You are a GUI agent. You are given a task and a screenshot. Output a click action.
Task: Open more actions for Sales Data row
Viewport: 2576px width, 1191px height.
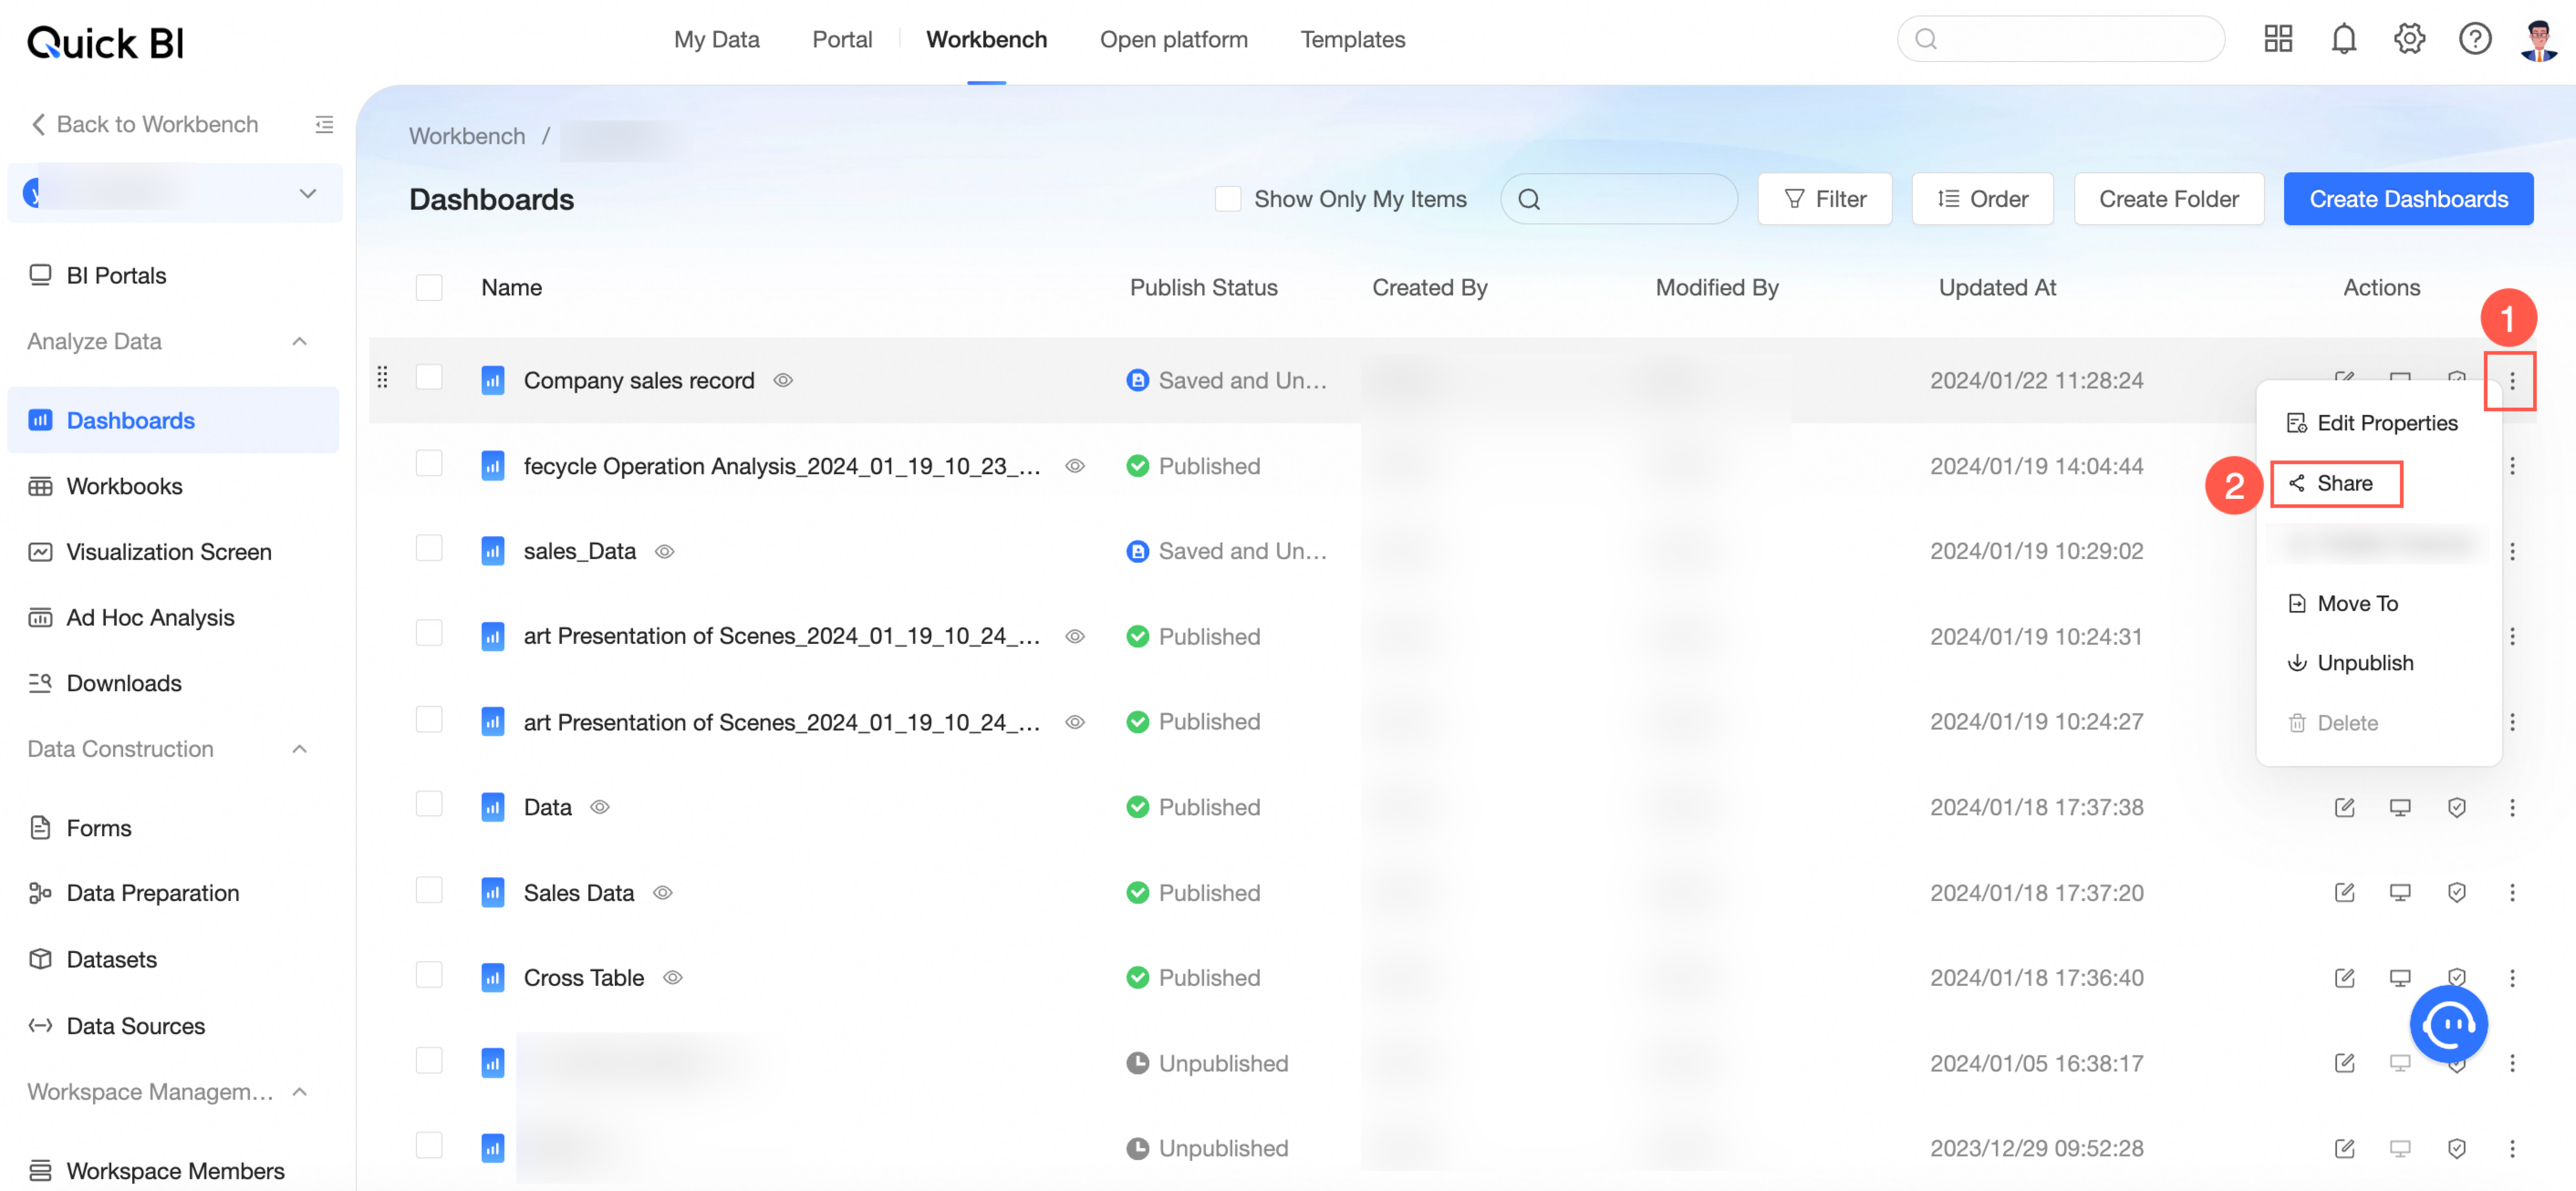[x=2512, y=892]
